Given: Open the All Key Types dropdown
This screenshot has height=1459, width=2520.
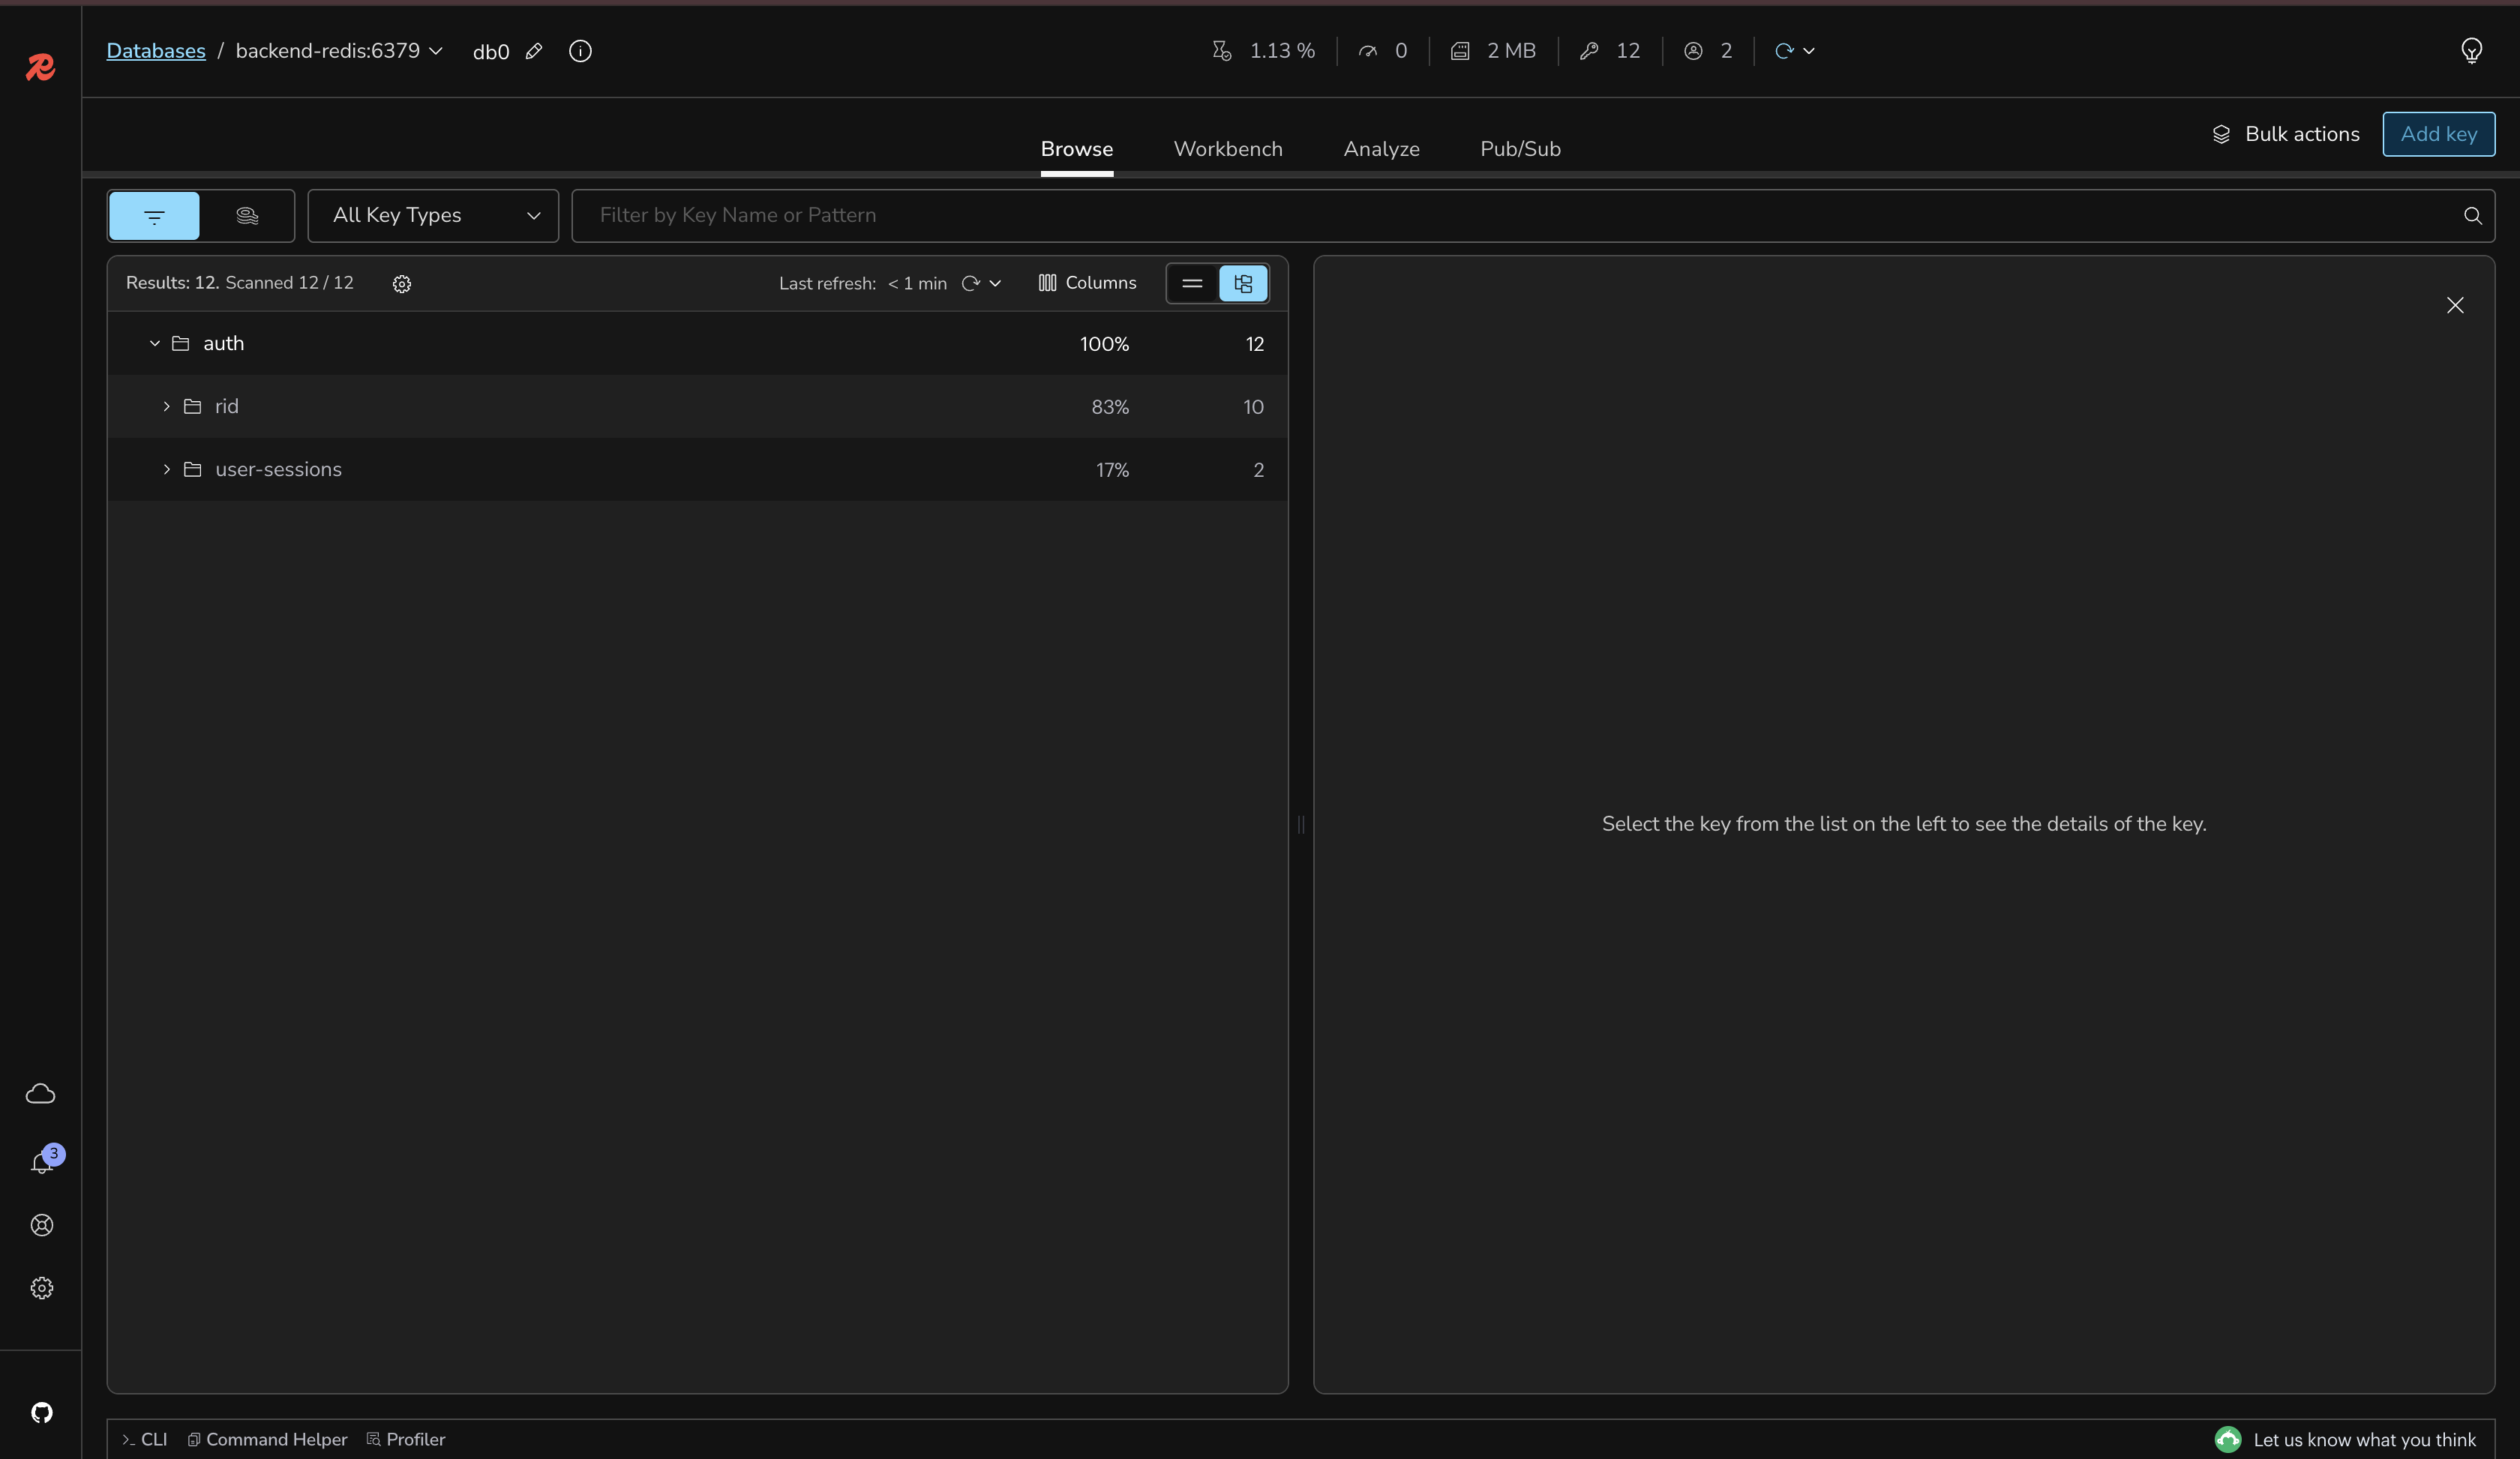Looking at the screenshot, I should coord(433,216).
